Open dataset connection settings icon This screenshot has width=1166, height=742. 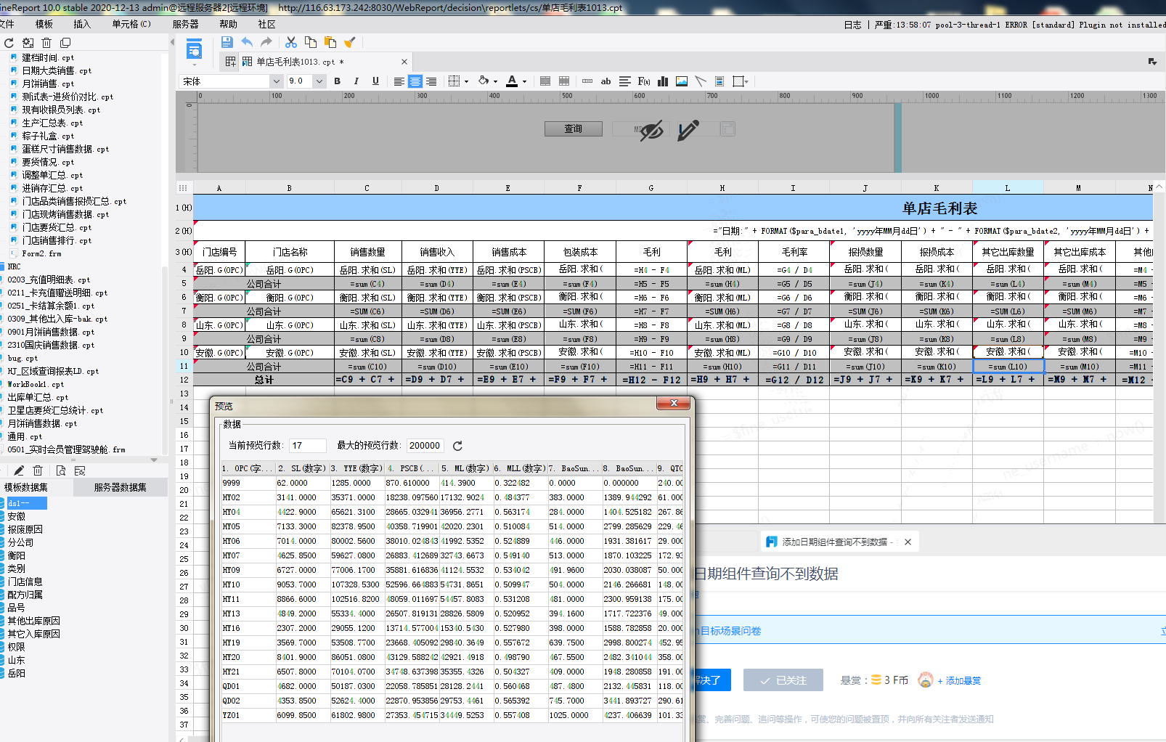pyautogui.click(x=80, y=470)
